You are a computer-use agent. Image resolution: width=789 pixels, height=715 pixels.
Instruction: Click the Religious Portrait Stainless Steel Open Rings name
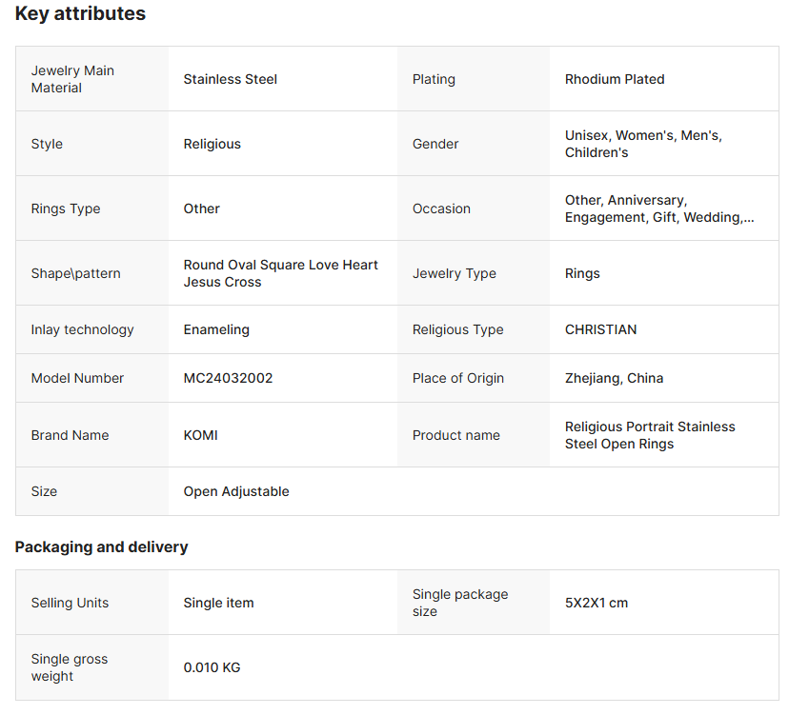[x=650, y=435]
